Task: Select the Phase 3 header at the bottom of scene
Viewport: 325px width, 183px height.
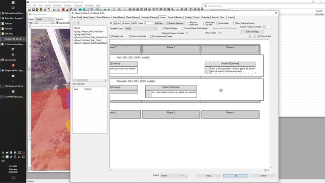Action: point(171,114)
